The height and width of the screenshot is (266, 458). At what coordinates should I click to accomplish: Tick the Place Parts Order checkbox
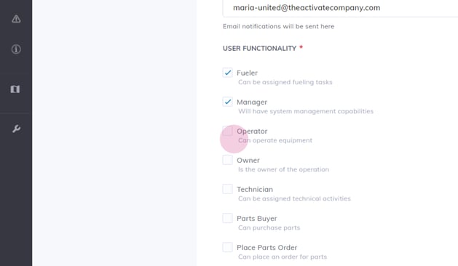227,247
